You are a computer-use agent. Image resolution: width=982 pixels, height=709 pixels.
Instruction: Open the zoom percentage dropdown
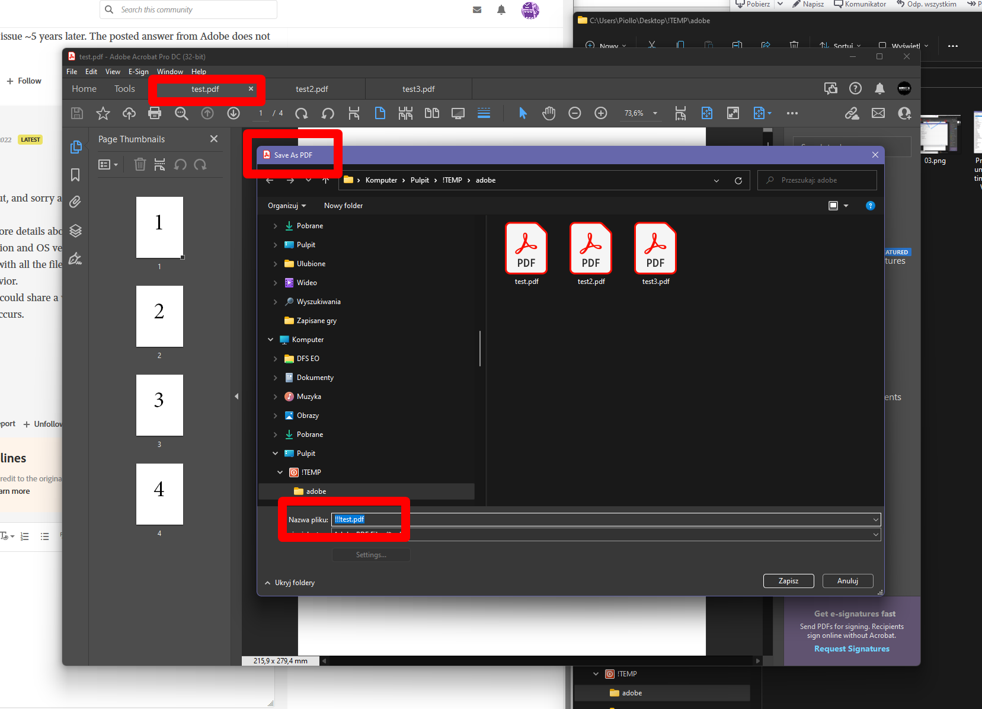click(655, 113)
